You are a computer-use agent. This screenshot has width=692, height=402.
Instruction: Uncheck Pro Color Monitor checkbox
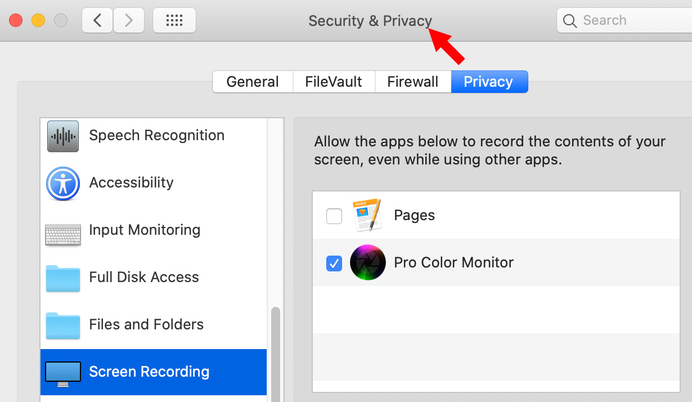coord(334,263)
